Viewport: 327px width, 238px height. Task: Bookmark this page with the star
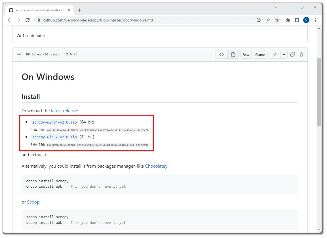tap(277, 20)
